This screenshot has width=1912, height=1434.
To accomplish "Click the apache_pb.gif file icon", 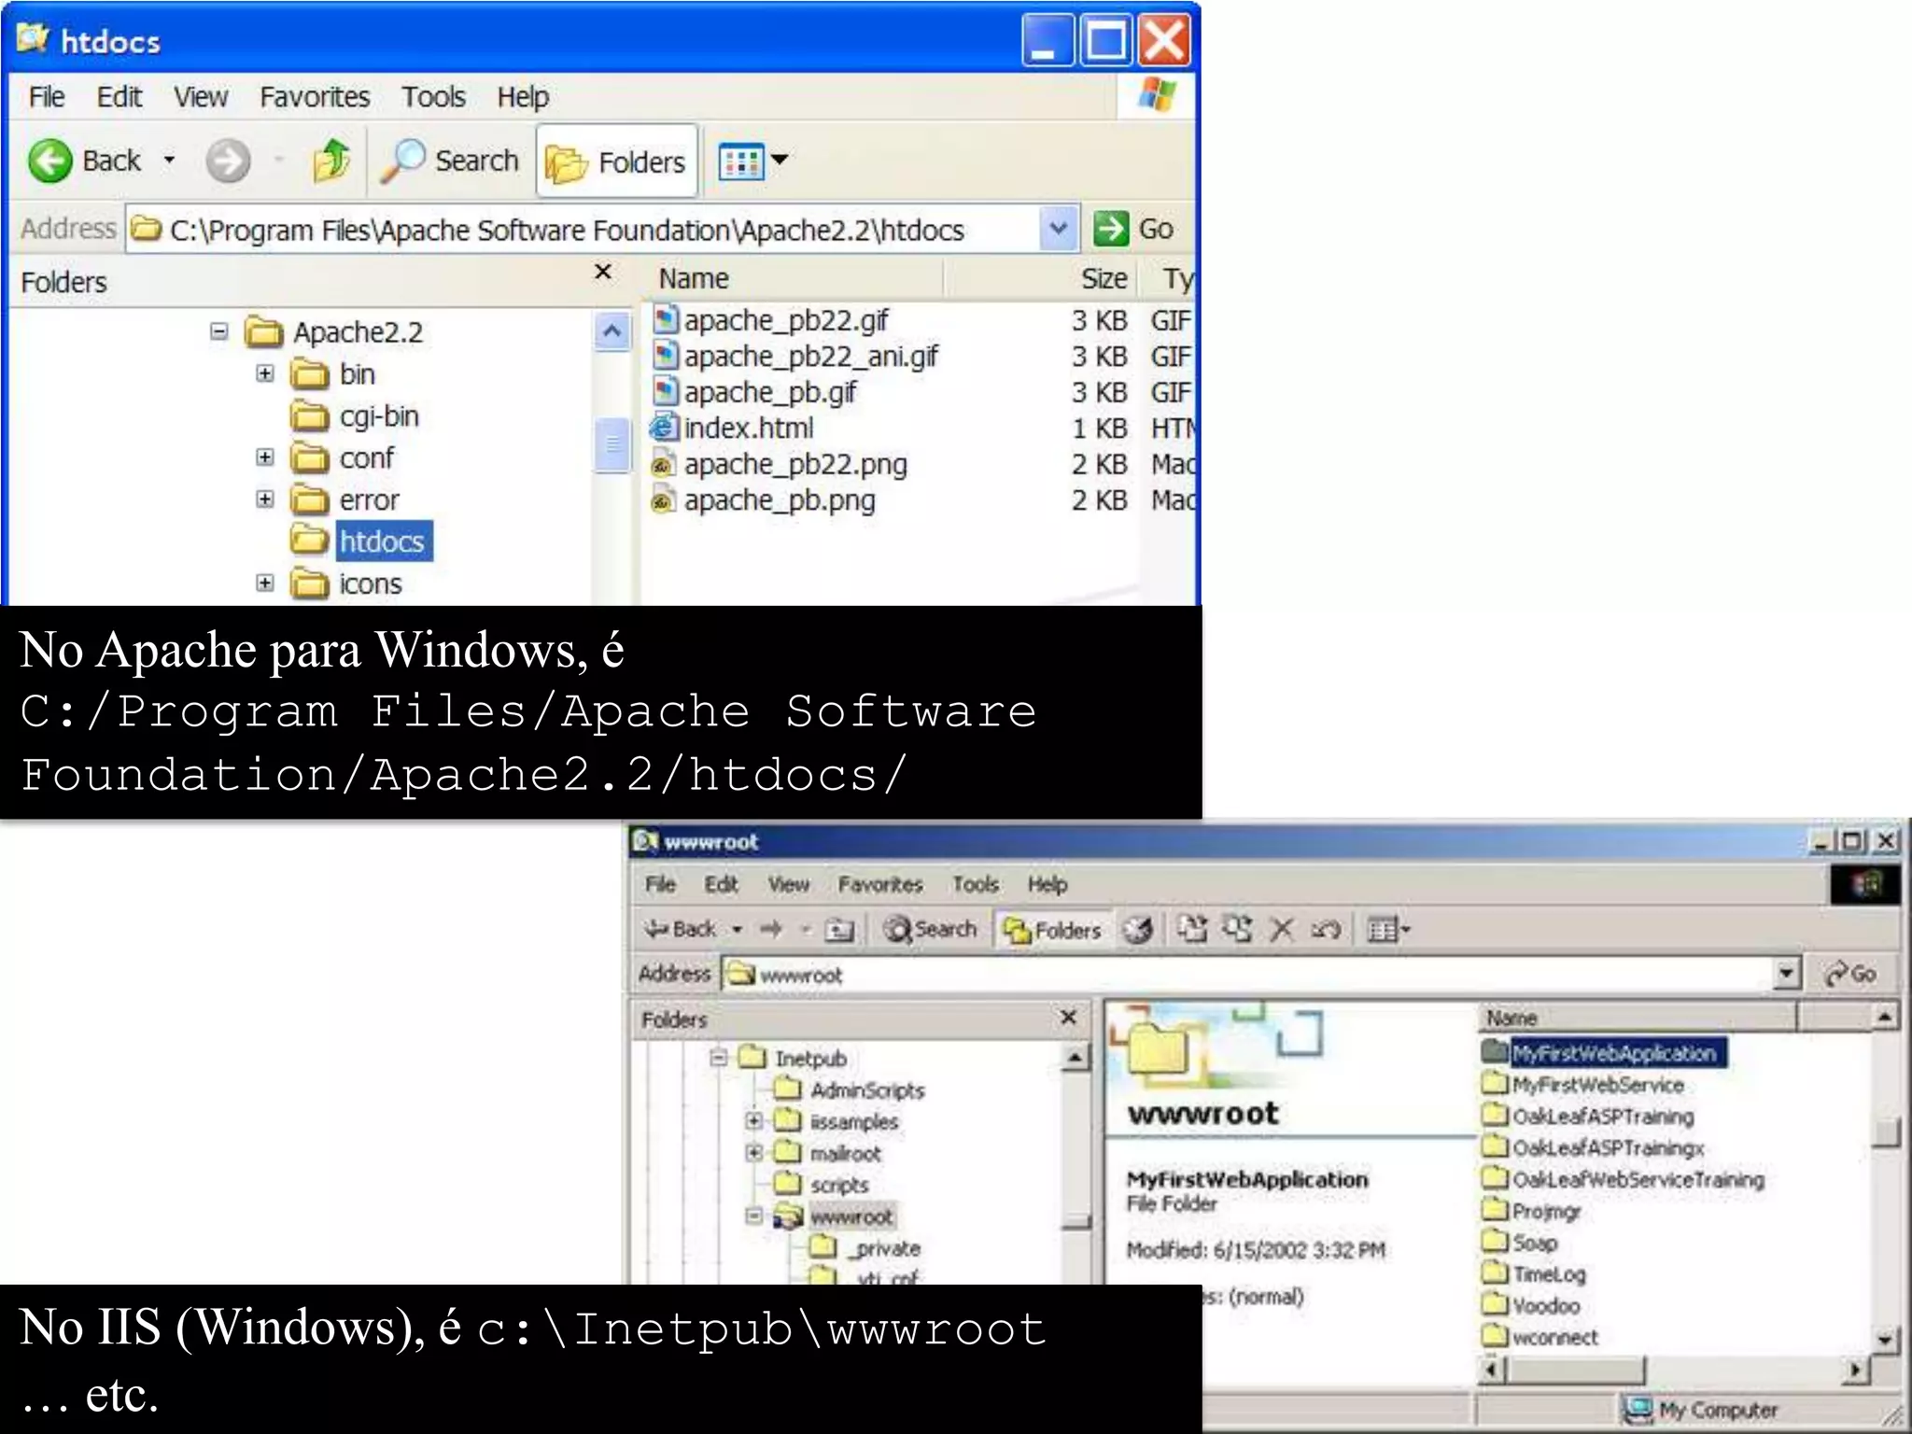I will [x=665, y=392].
